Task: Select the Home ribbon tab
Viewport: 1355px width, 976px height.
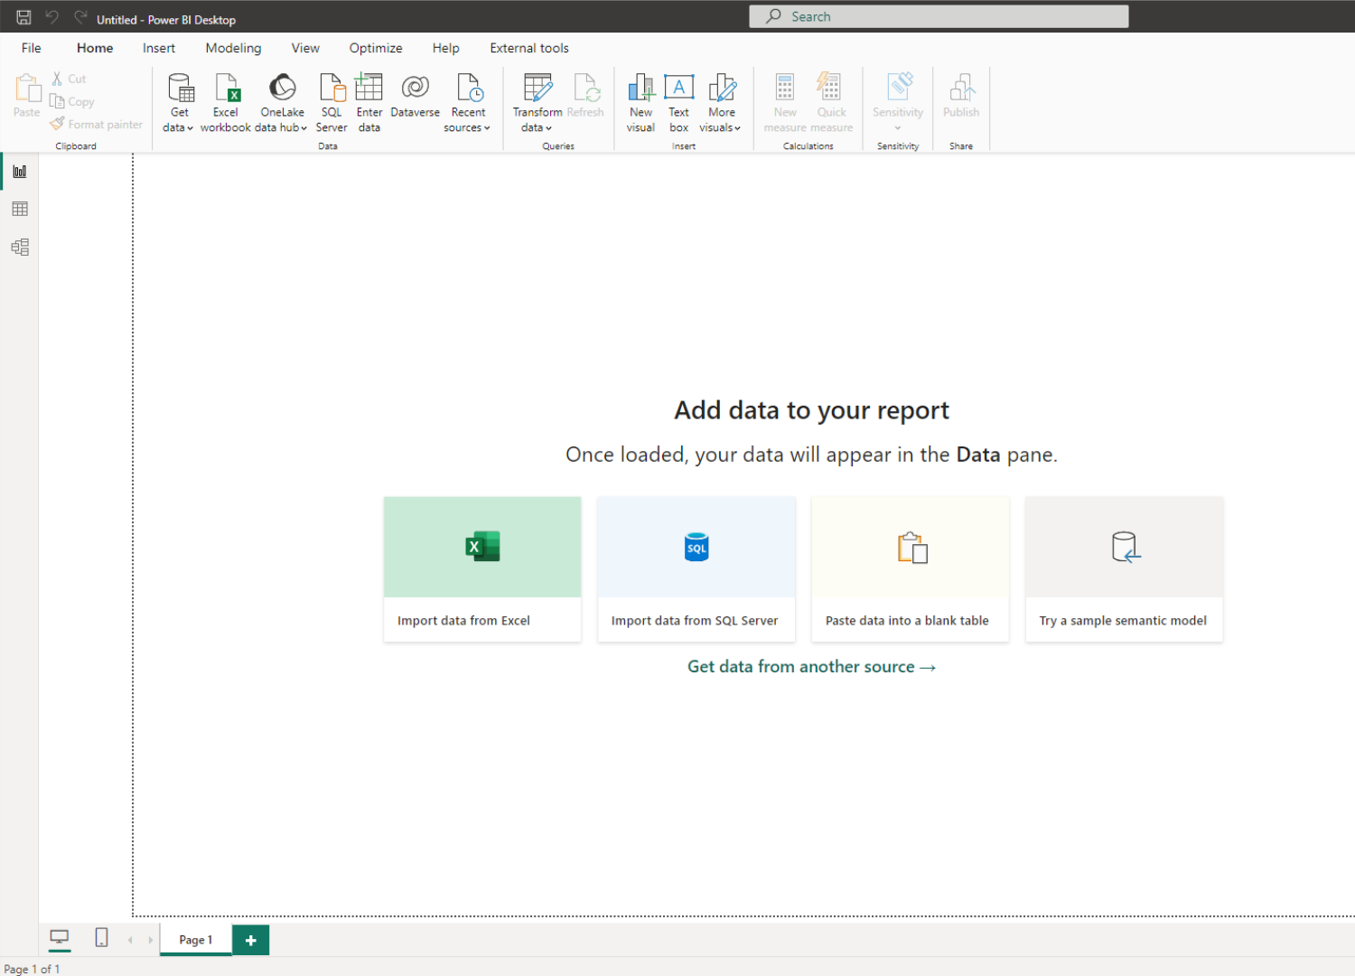Action: tap(95, 48)
